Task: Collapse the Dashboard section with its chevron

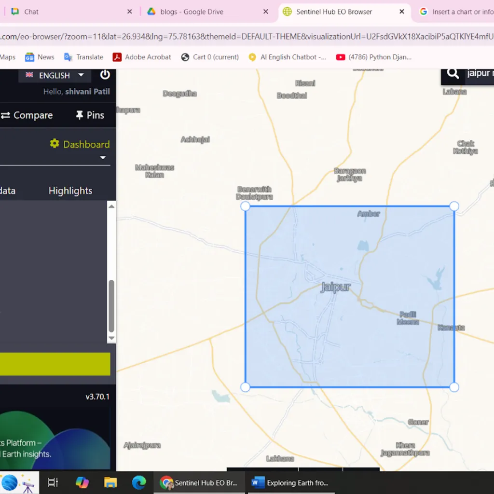Action: coord(103,157)
